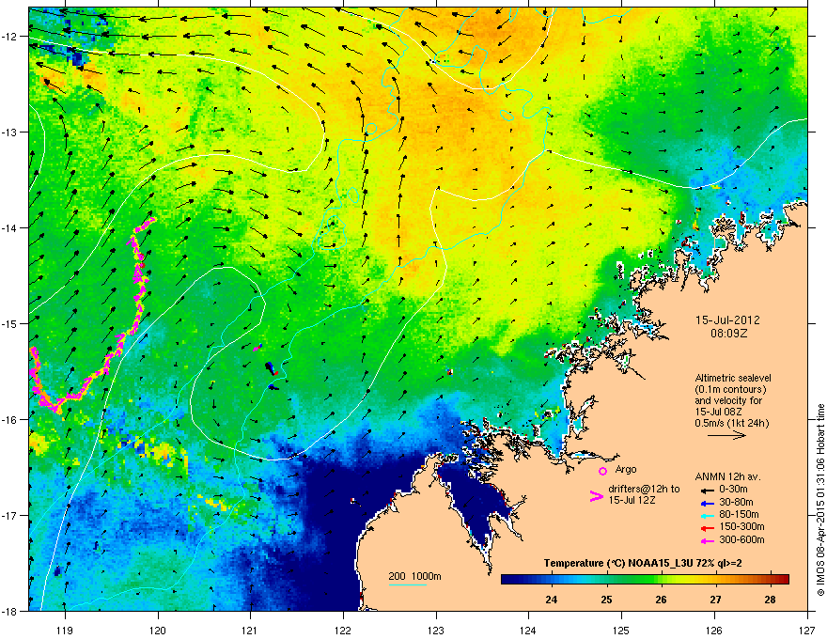Click the dark red end of temperature colorbar
This screenshot has width=827, height=639.
[x=783, y=580]
